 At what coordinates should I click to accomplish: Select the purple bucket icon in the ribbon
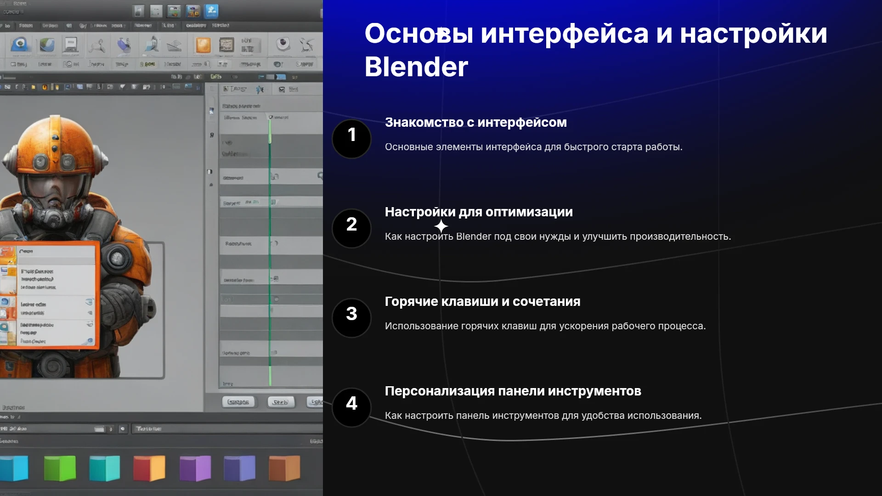123,45
